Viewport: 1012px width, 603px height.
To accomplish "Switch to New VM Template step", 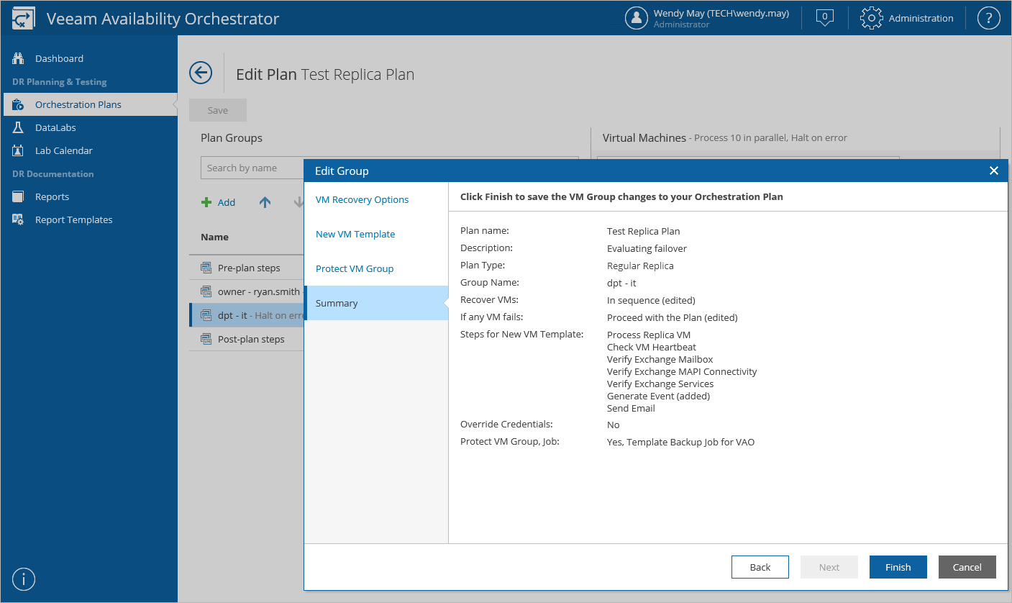I will [355, 234].
